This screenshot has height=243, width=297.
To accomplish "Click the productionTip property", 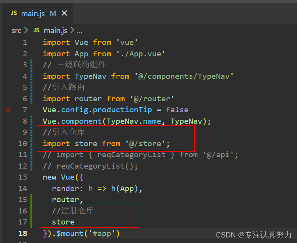I will [122, 110].
